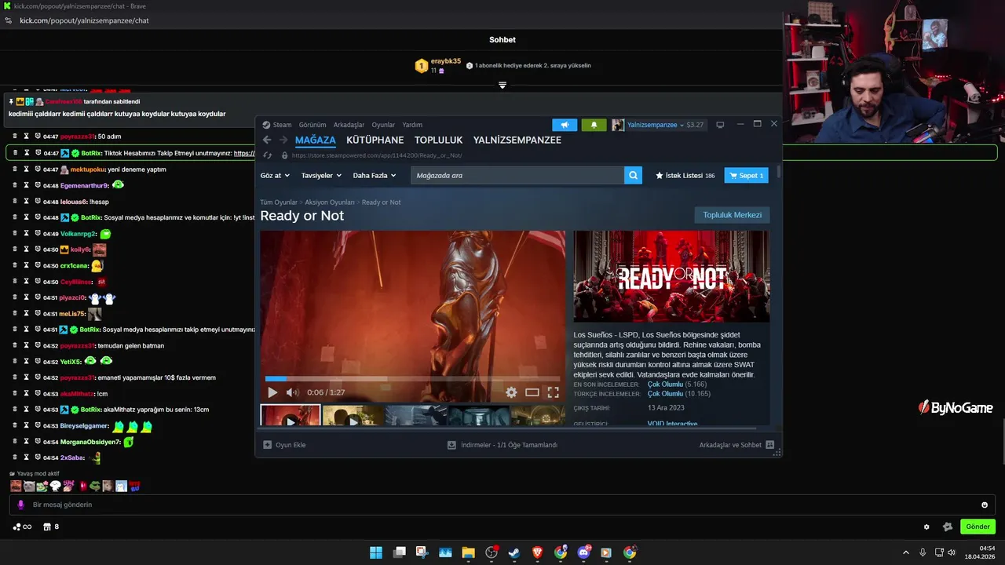Toggle trailer theater mode
Screen dimensions: 1005x565
pos(532,392)
